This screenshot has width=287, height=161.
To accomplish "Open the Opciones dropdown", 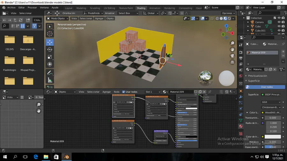I will tap(228, 13).
